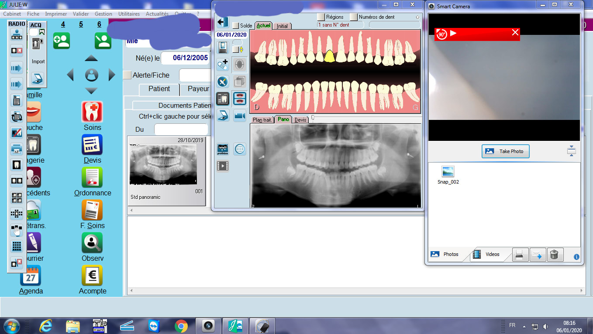This screenshot has width=593, height=334.
Task: Toggle the Solde checkbox
Action: 235,26
